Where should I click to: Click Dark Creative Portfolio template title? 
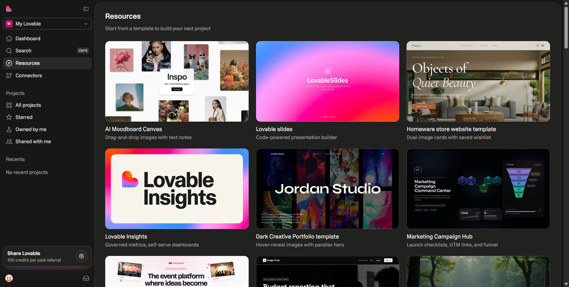297,236
